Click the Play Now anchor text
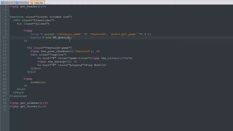Viewport: 233px width, 131px height. pyautogui.click(x=92, y=65)
